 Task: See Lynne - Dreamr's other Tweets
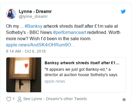click(x=55, y=99)
